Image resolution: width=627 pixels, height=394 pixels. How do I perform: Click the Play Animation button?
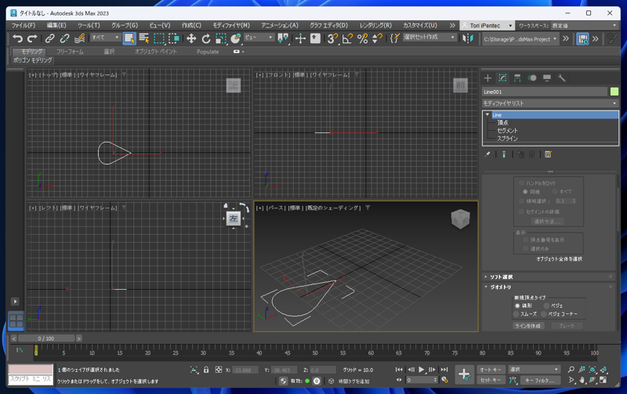point(421,370)
